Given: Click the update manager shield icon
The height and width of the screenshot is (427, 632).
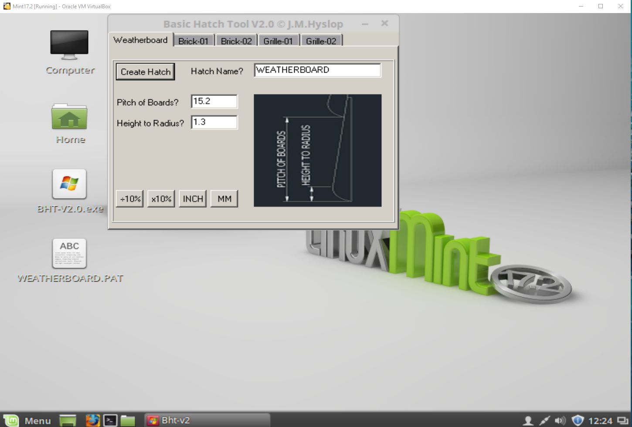Looking at the screenshot, I should pos(578,420).
